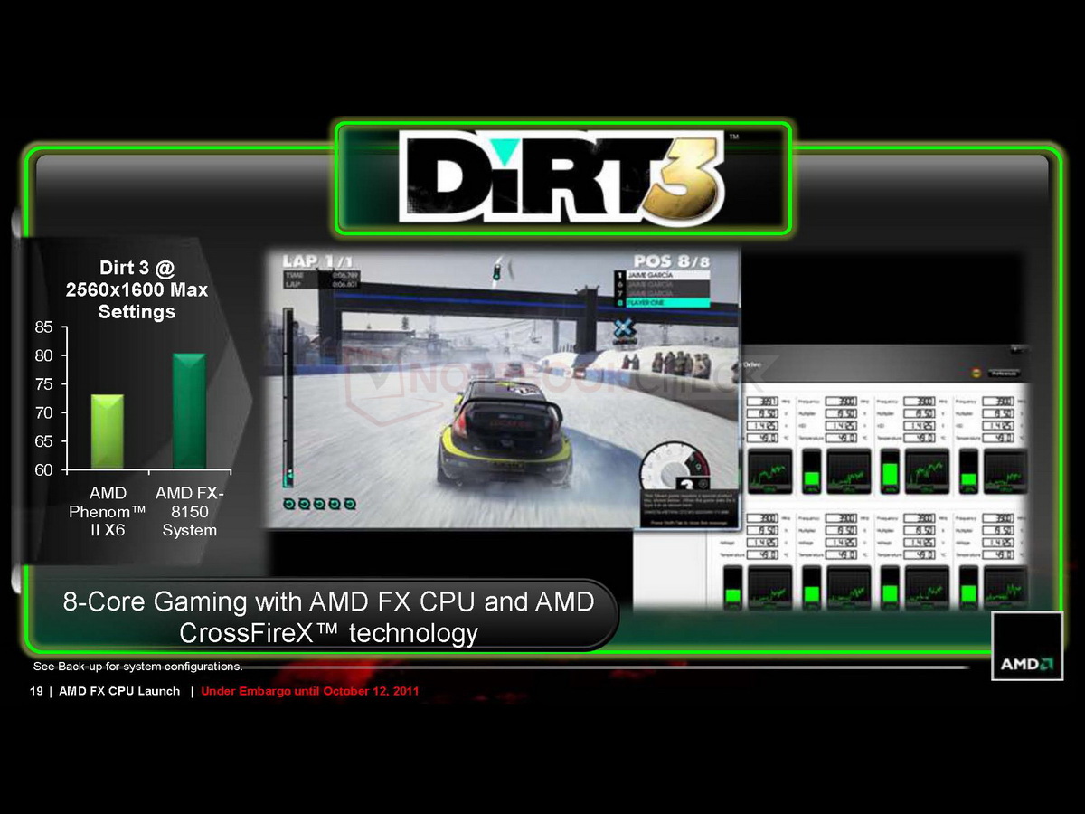Click the '70' axis label on chart
Image resolution: width=1085 pixels, height=814 pixels.
click(x=44, y=412)
